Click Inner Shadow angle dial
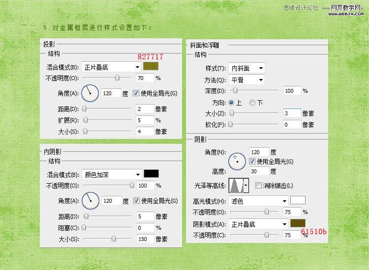Image resolution: width=369 pixels, height=270 pixels. pos(91,201)
